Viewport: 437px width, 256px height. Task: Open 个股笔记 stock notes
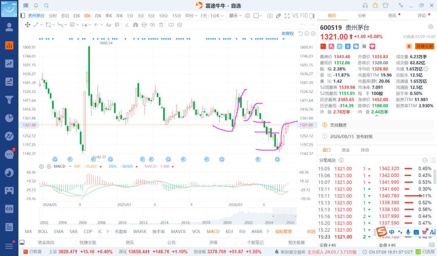[x=255, y=243]
